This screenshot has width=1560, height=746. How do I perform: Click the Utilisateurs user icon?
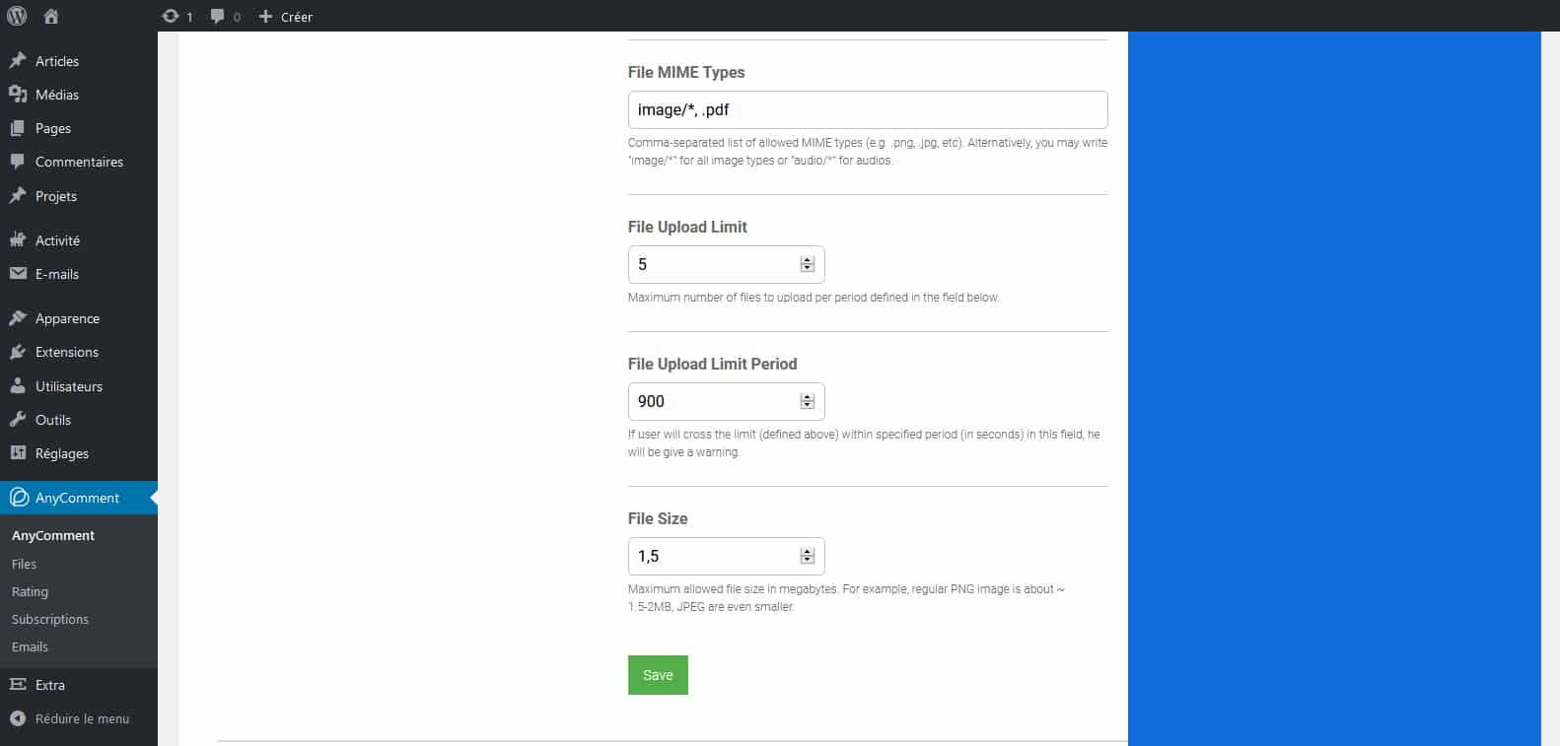point(18,386)
